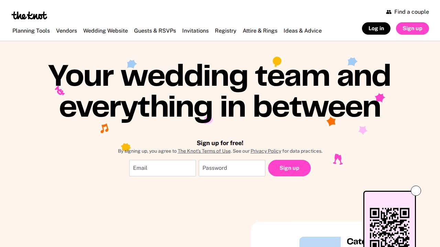The width and height of the screenshot is (440, 247).
Task: Open the Invitations section
Action: 195,31
